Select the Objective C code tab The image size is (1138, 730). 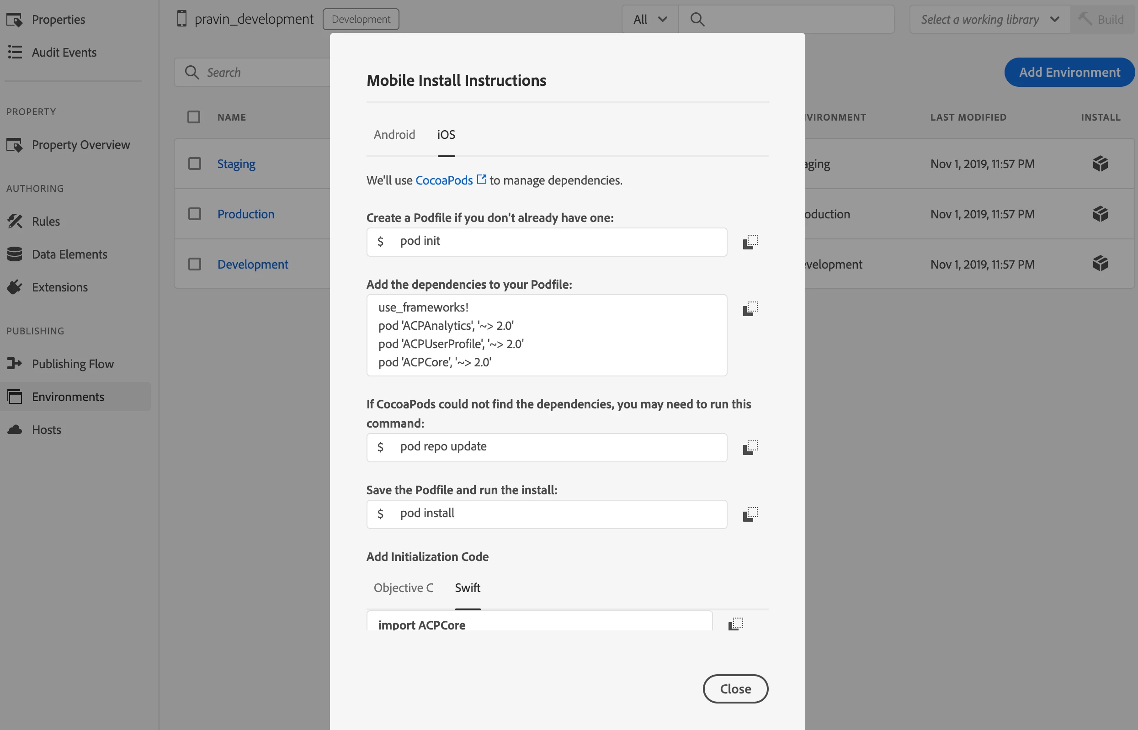click(403, 588)
